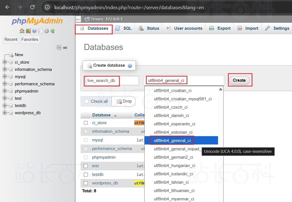Open ci_store link in databases table

(x=99, y=123)
